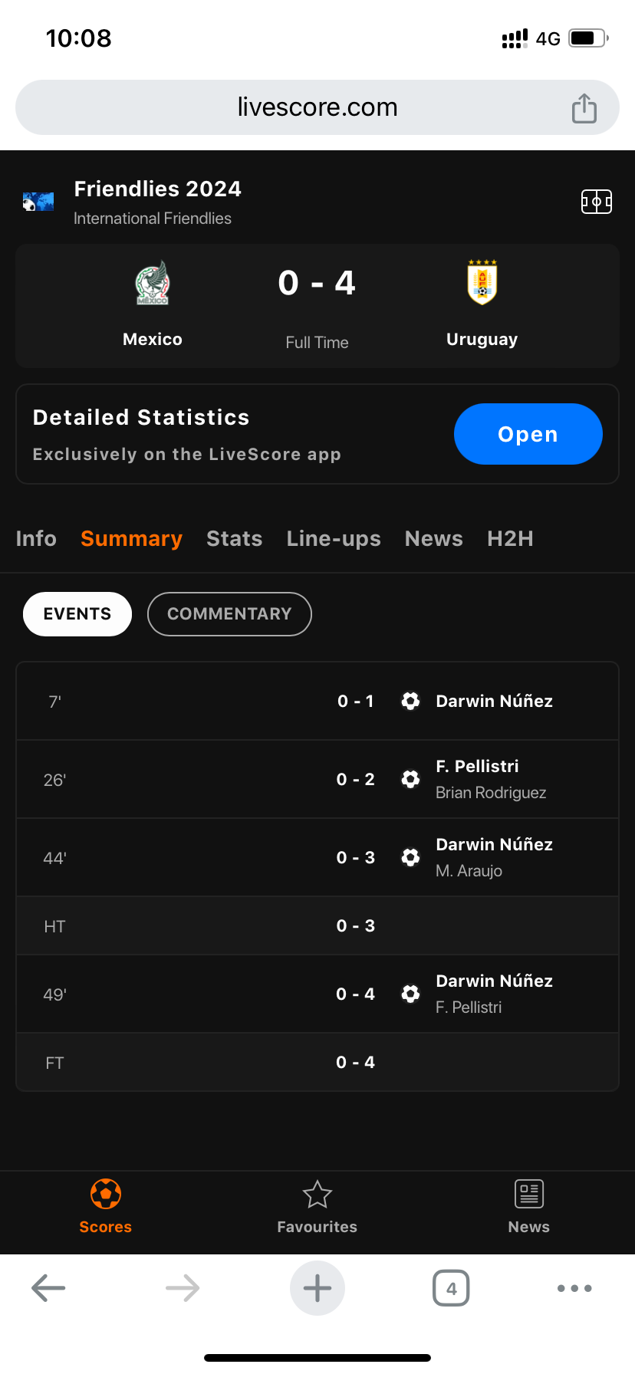Open the Line-ups tab
This screenshot has width=635, height=1374.
coord(334,539)
